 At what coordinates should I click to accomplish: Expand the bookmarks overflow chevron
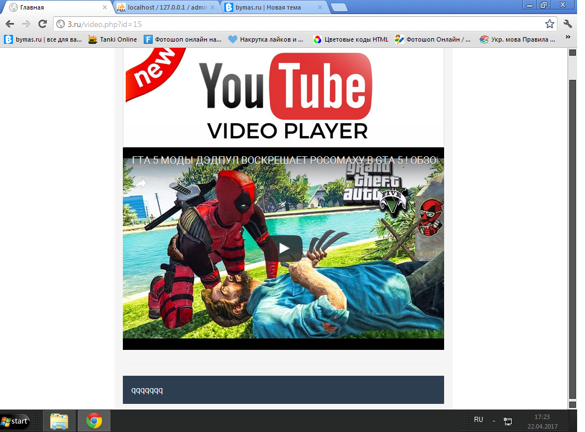coord(568,38)
